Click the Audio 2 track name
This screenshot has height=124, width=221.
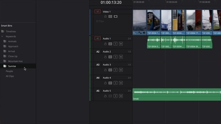tap(107, 51)
